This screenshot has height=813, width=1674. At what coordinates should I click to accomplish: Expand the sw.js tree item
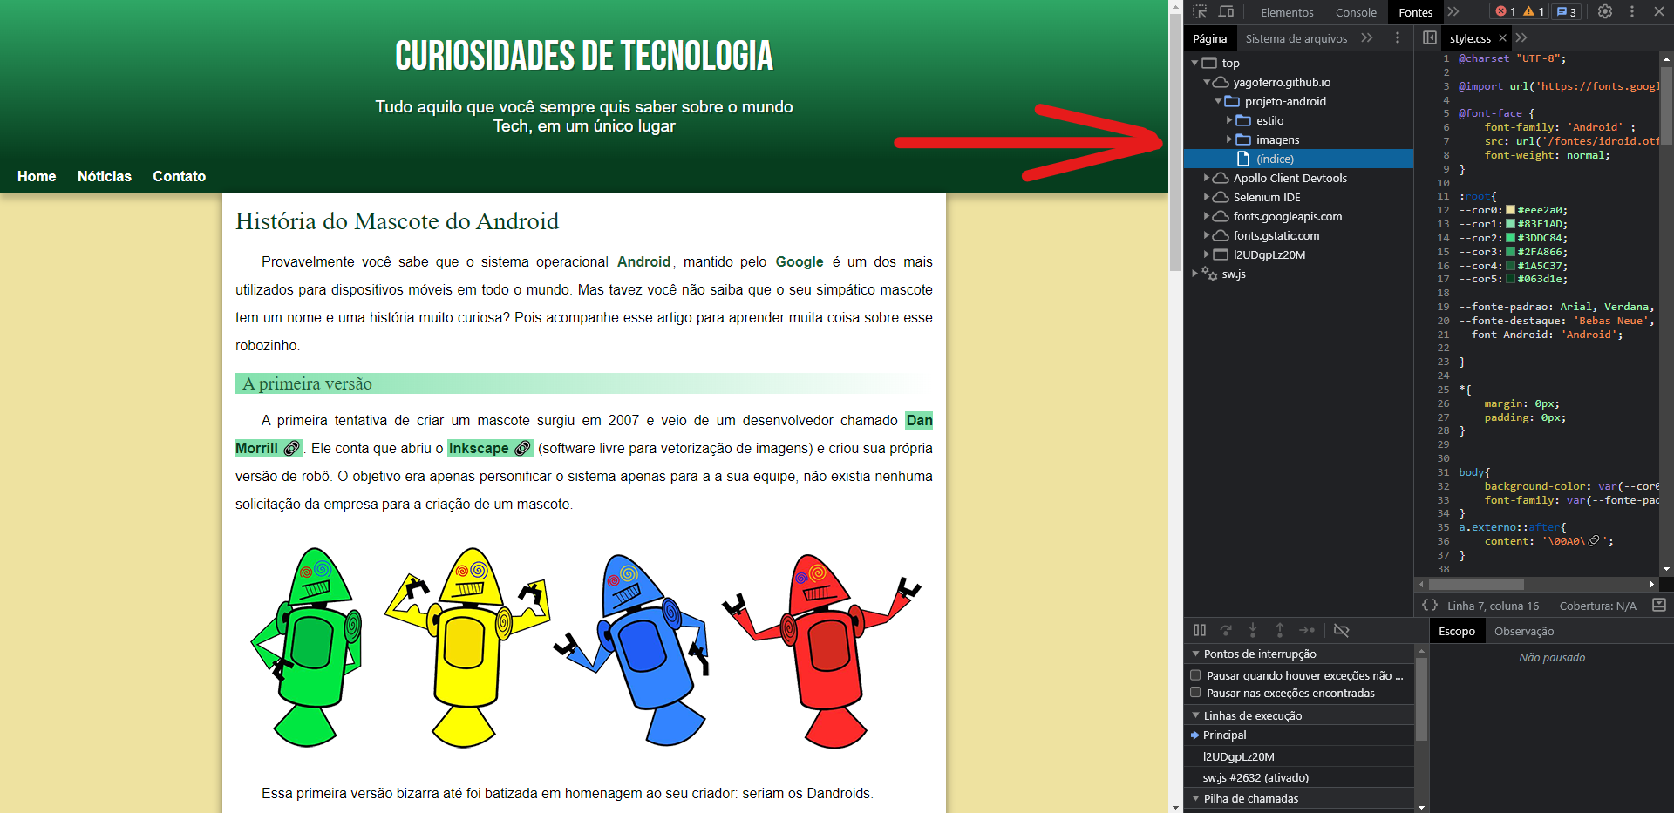pyautogui.click(x=1195, y=274)
